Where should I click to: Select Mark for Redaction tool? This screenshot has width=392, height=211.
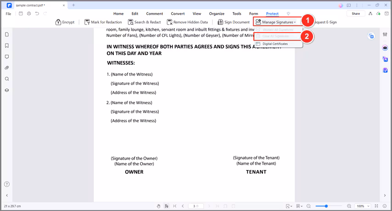103,22
